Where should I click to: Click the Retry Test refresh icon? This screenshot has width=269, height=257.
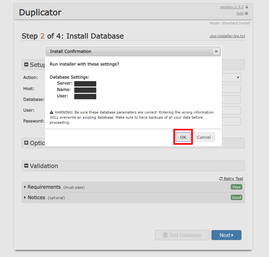coord(221,179)
